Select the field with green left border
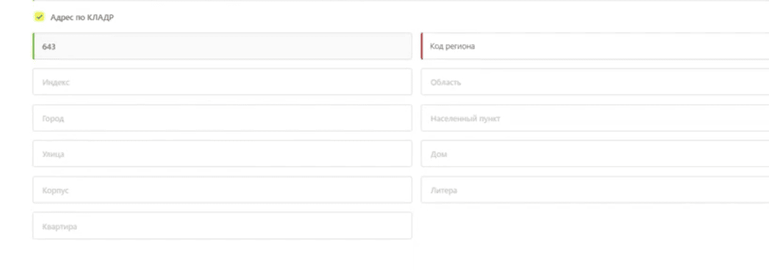The width and height of the screenshot is (769, 270). click(x=222, y=46)
